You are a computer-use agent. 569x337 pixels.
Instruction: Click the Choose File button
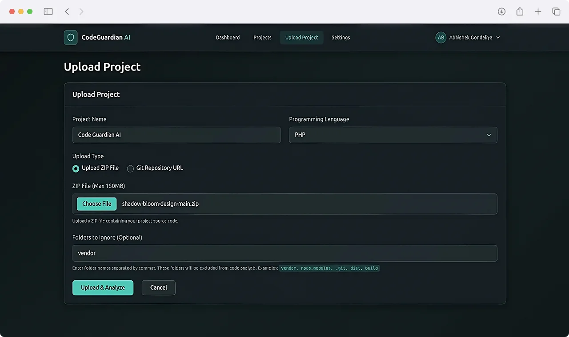(96, 204)
